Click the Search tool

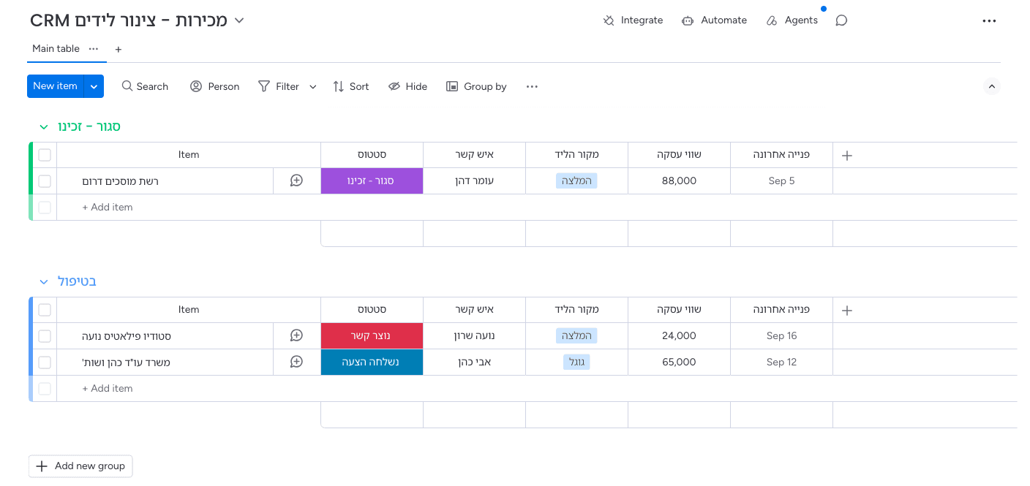click(x=145, y=86)
